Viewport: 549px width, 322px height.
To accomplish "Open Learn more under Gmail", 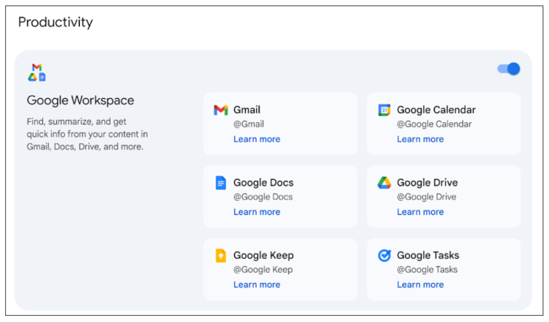I will pyautogui.click(x=257, y=139).
